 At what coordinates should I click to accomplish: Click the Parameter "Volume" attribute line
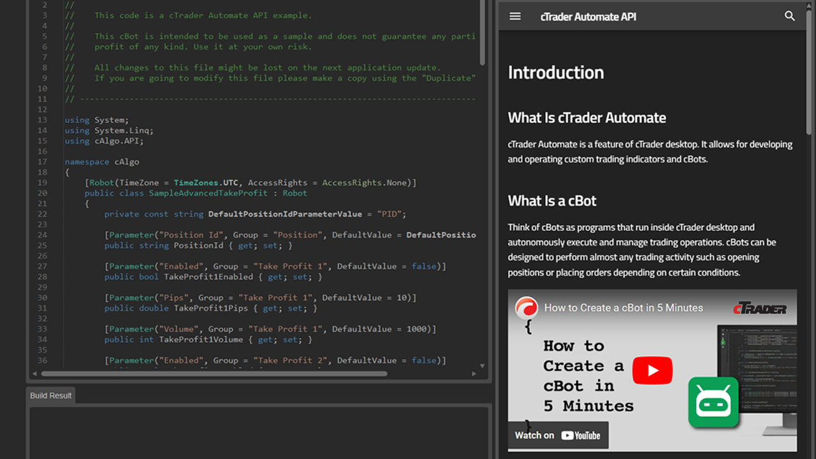pos(270,329)
